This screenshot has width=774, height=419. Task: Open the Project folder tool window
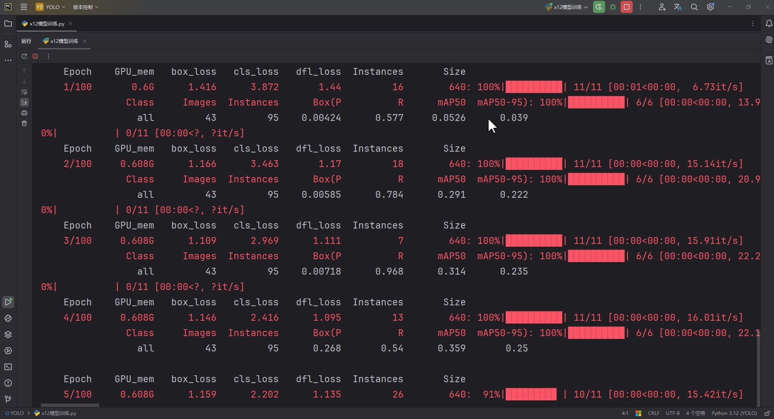coord(8,23)
